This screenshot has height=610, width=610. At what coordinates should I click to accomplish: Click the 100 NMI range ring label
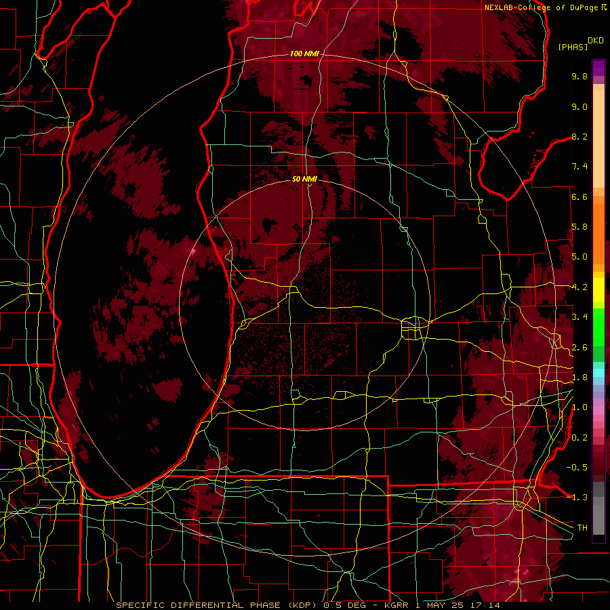tap(304, 54)
